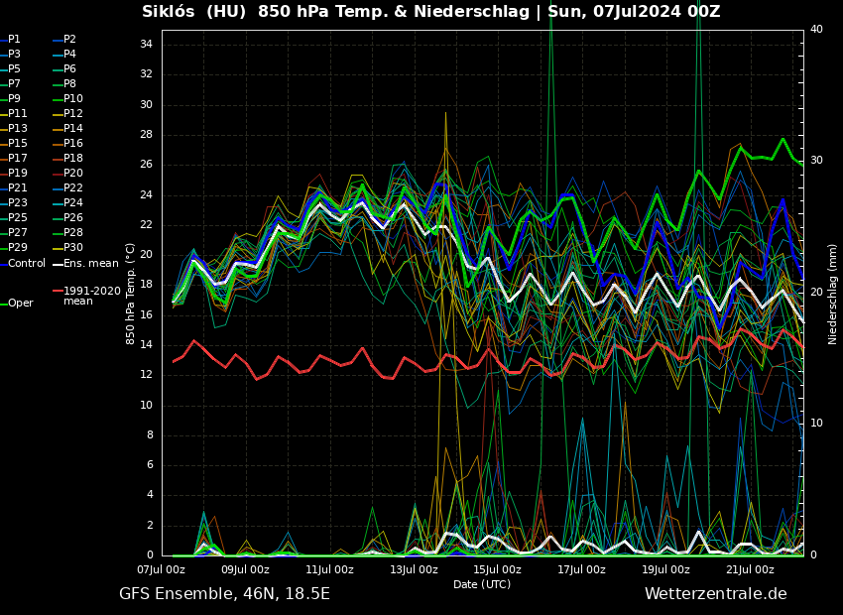This screenshot has width=843, height=615.
Task: Select the green Oper legend entry
Action: (20, 304)
